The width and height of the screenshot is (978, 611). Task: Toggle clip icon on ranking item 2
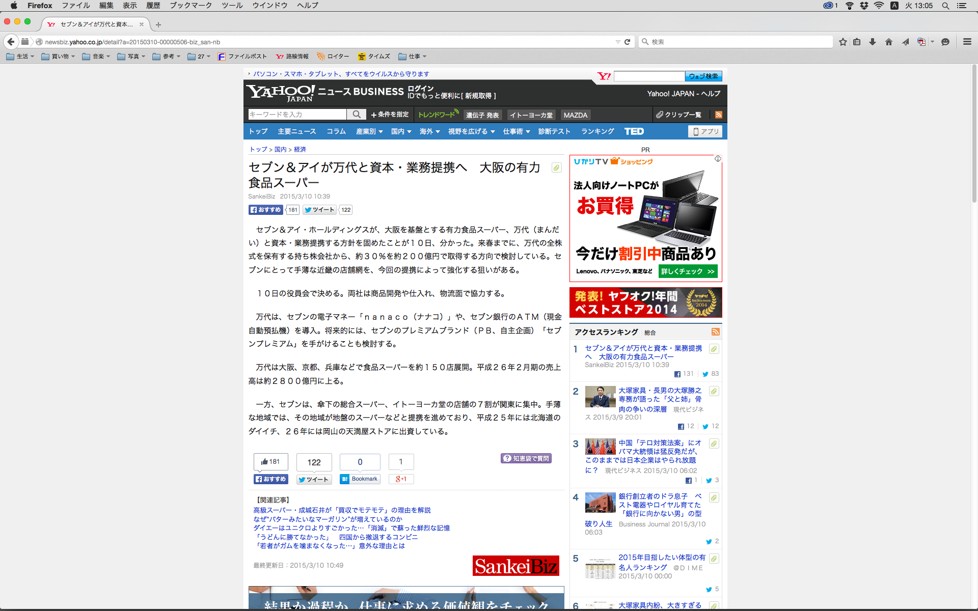(x=714, y=391)
